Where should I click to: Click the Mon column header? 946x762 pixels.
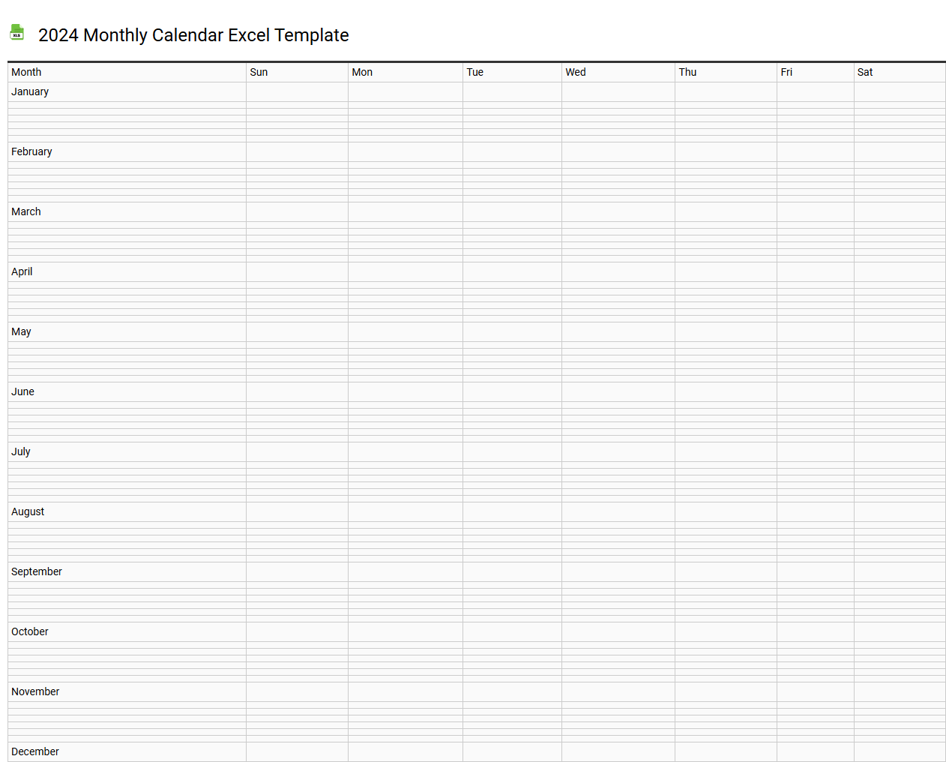pos(362,72)
